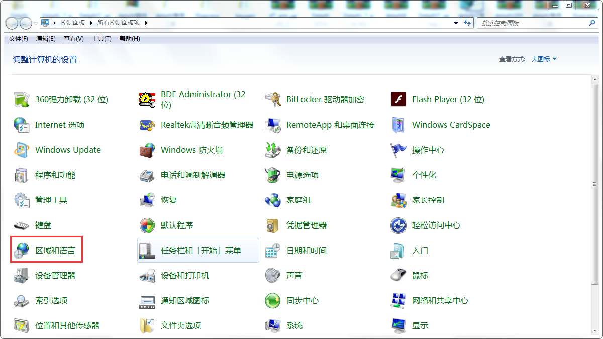Screen dimensions: 603x339
Task: Select the 控制面板 breadcrumb in address bar
Action: pyautogui.click(x=73, y=23)
